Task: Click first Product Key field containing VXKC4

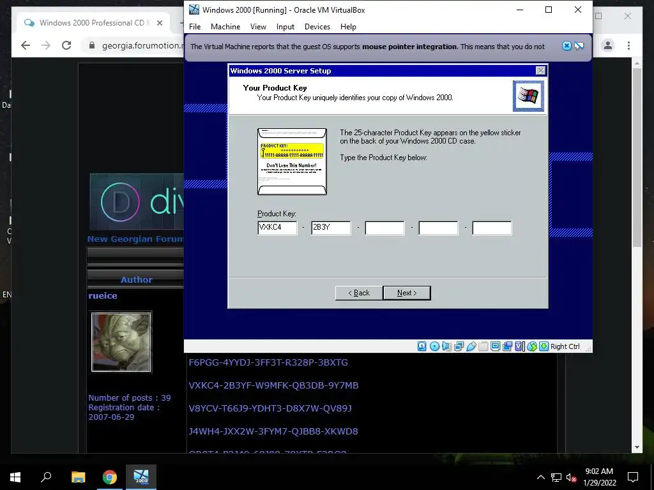Action: [277, 228]
